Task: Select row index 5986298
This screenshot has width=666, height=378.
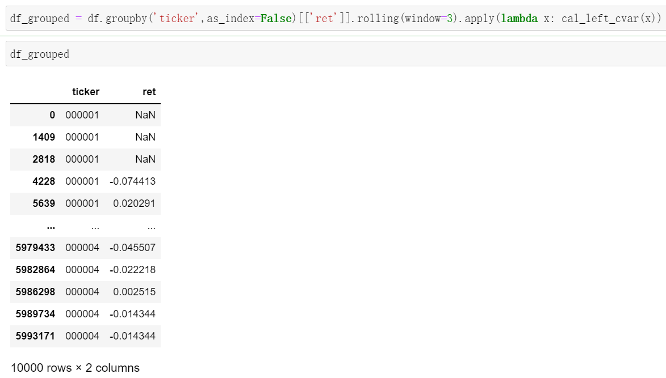Action: (35, 291)
